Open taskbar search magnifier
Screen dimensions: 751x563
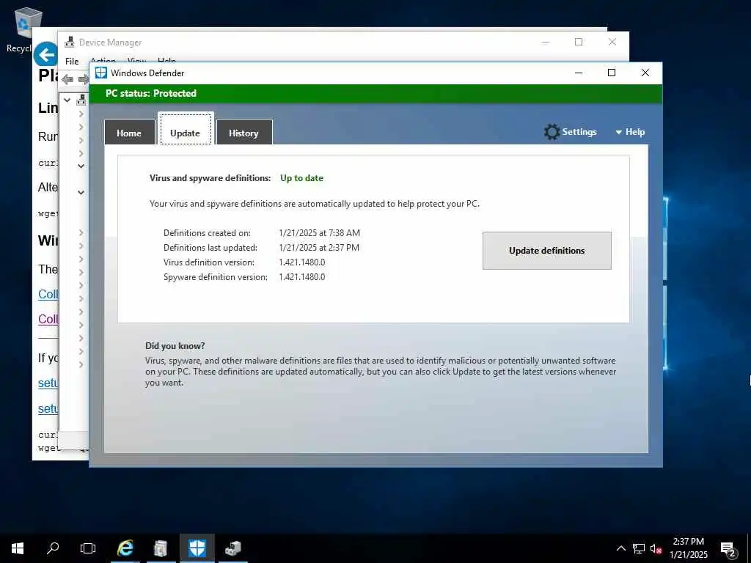pyautogui.click(x=53, y=548)
